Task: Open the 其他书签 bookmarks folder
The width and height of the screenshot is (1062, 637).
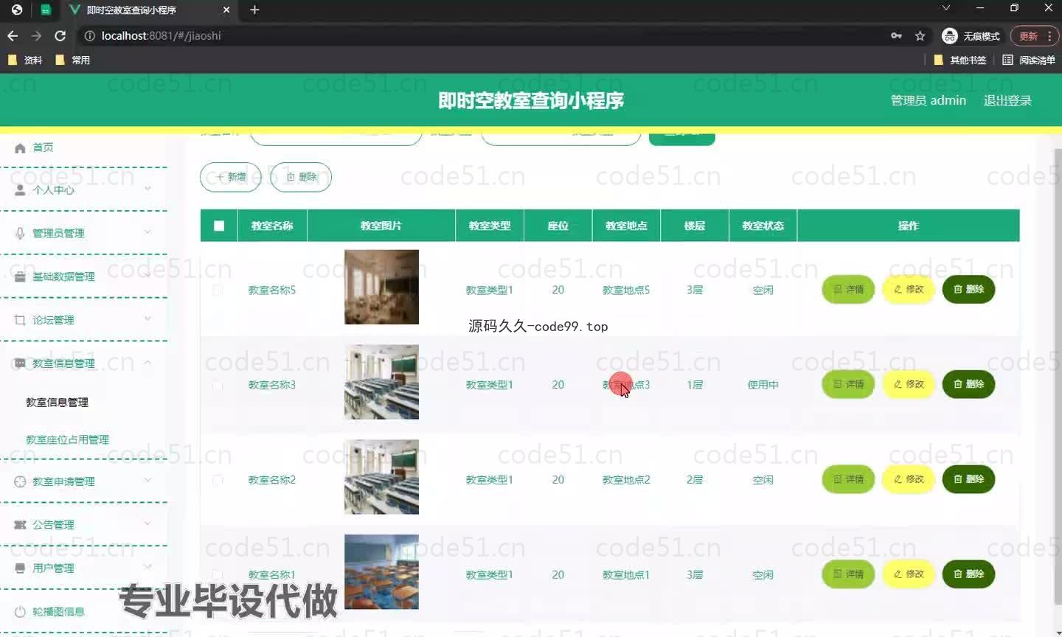Action: coord(959,60)
